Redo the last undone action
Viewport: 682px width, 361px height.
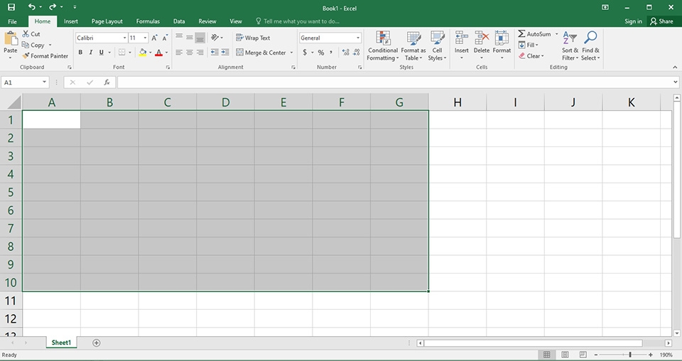[x=53, y=7]
